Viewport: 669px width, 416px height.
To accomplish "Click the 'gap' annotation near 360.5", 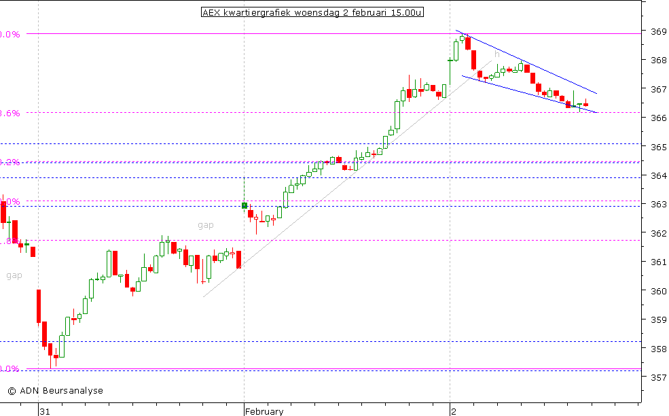I will 14,275.
